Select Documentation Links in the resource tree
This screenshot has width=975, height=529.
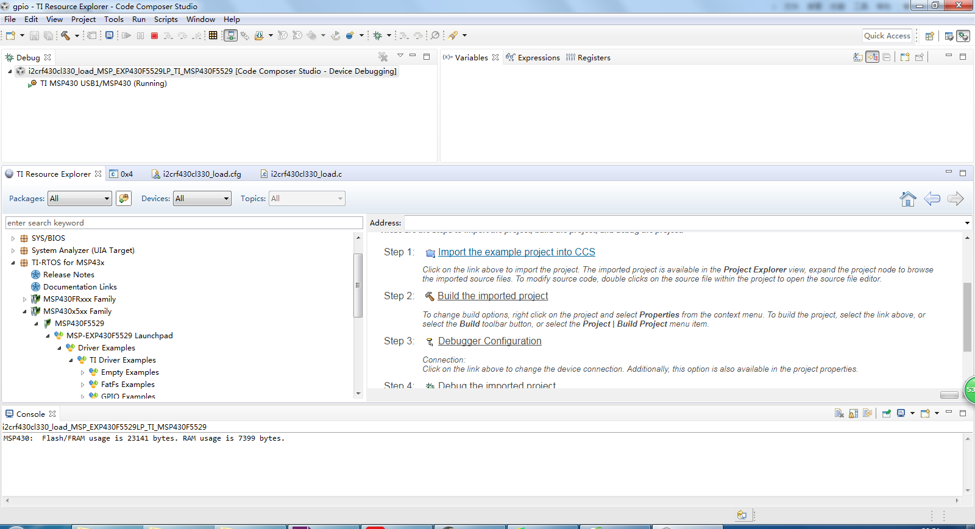[80, 287]
